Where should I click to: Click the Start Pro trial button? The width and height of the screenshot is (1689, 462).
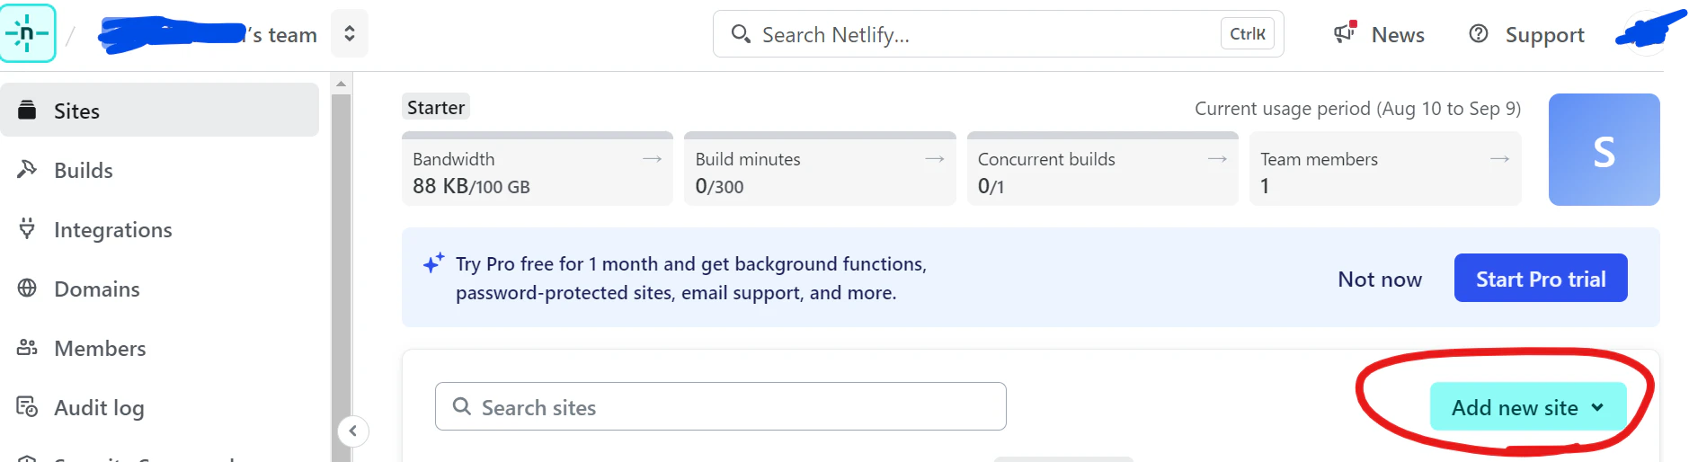click(1541, 279)
